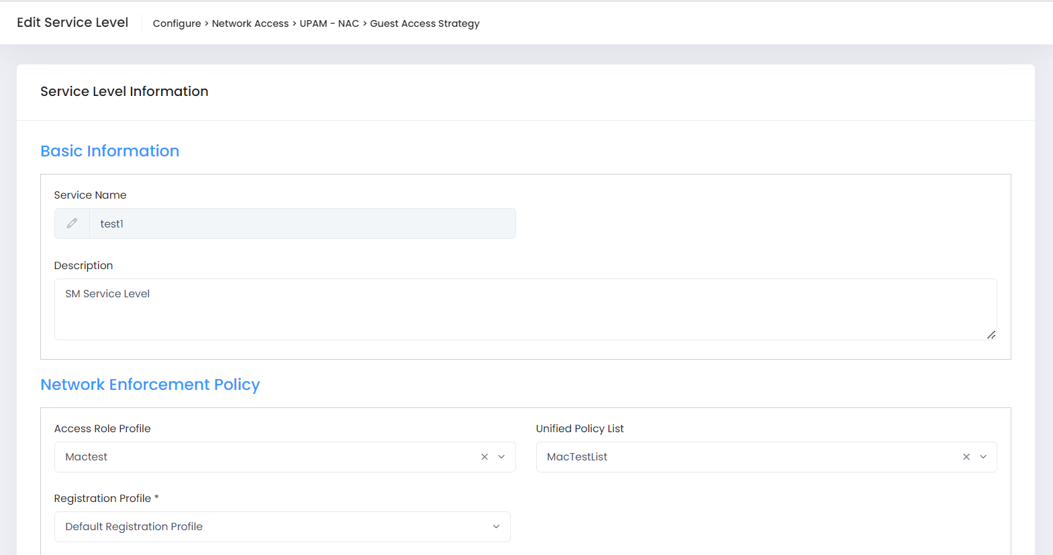Viewport: 1053px width, 555px height.
Task: Click the Edit Service Level page title
Action: [72, 22]
